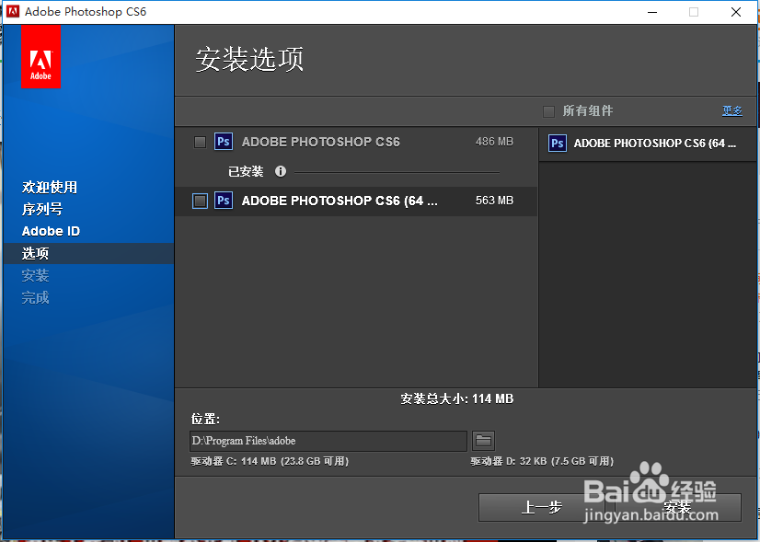Select the greyed 安装 step in the sidebar
The image size is (760, 542).
[x=35, y=275]
